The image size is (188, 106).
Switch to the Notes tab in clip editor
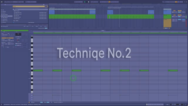(103, 31)
